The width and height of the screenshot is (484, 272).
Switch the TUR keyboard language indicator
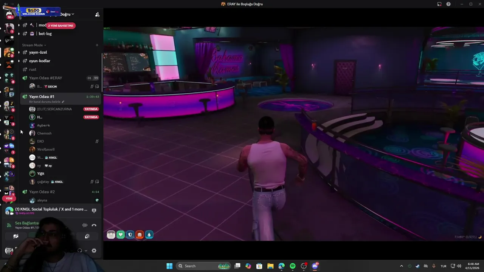tap(444, 266)
